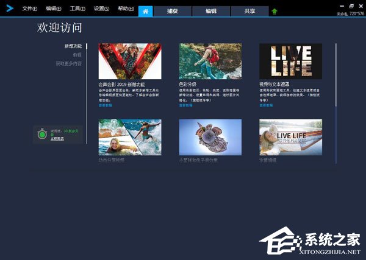Click the 欢迎访问 title
The width and height of the screenshot is (366, 260).
60,28
